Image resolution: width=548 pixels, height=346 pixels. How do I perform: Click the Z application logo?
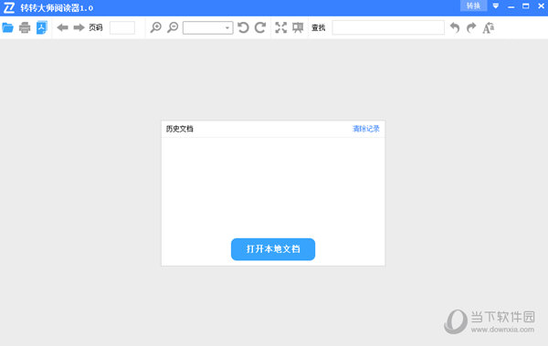coord(9,7)
